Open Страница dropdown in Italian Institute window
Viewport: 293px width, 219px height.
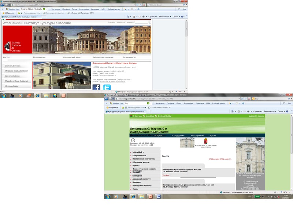pyautogui.click(x=153, y=16)
